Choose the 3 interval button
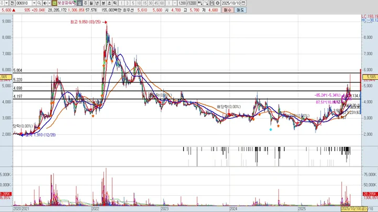The width and height of the screenshot is (378, 212). 127,3
